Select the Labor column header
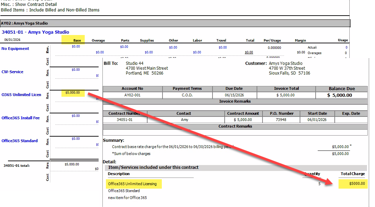This screenshot has width=375, height=207. pyautogui.click(x=197, y=40)
